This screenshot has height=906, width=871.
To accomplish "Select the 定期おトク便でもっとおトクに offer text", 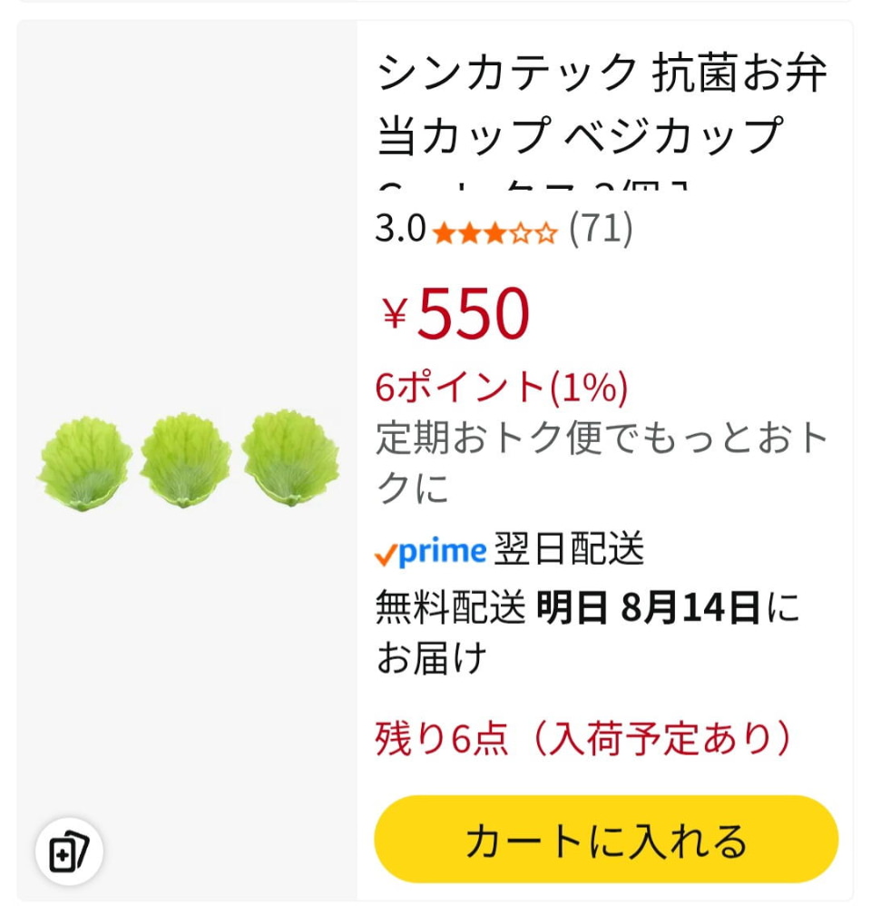I will tap(602, 463).
